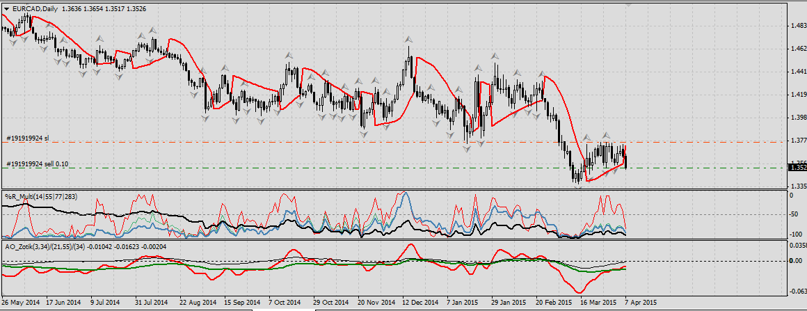Click the 1.483 price axis label
This screenshot has width=807, height=311.
coord(799,25)
